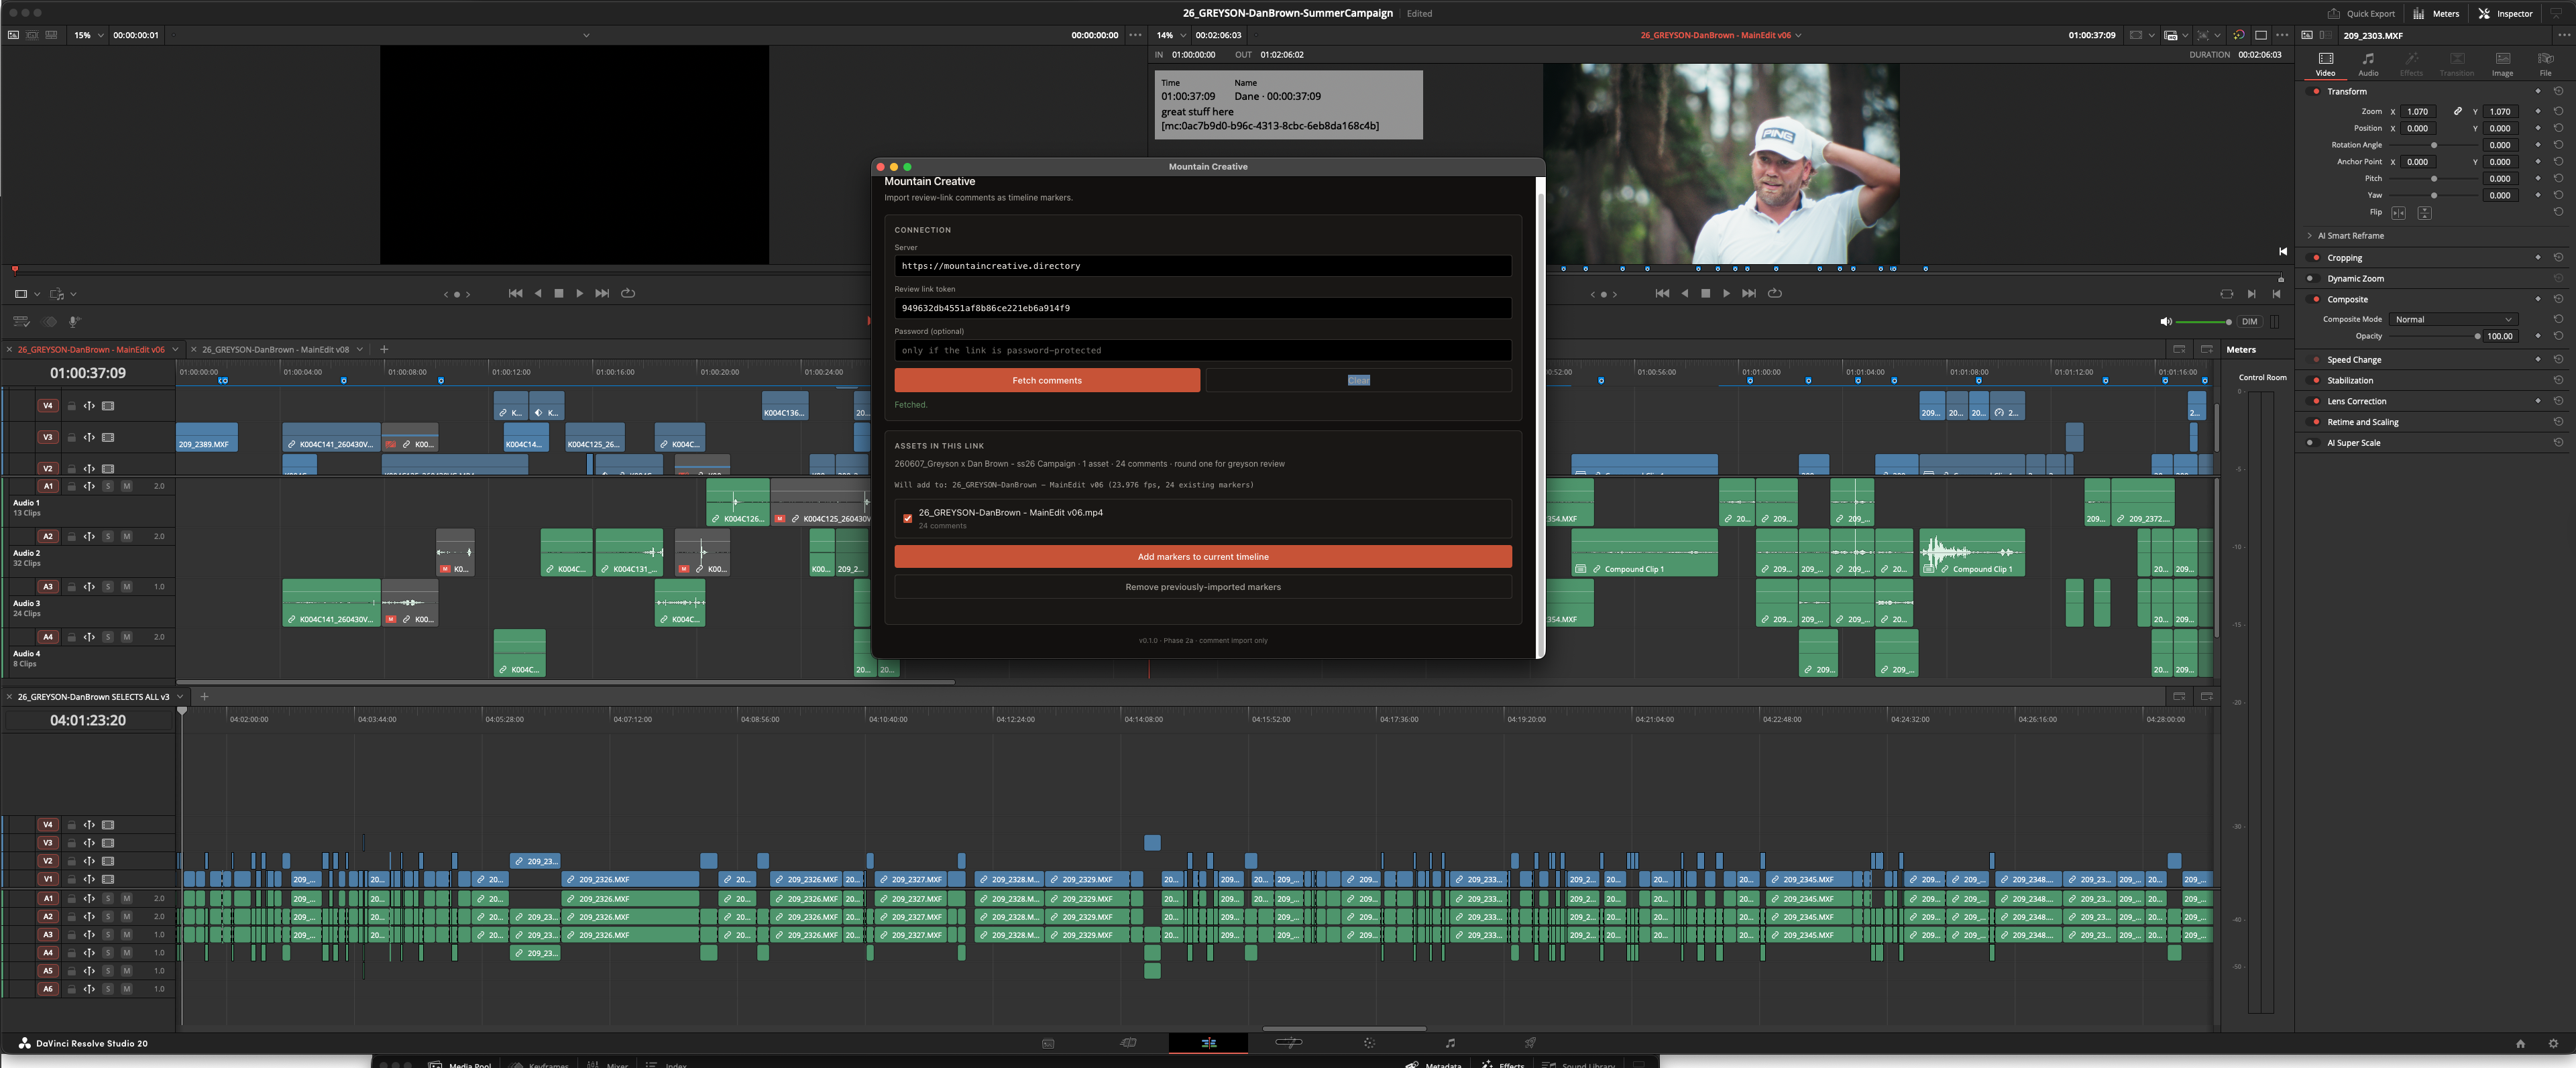Switch to the Cut page icon
Screen dimensions: 2576x1068
click(1128, 1043)
